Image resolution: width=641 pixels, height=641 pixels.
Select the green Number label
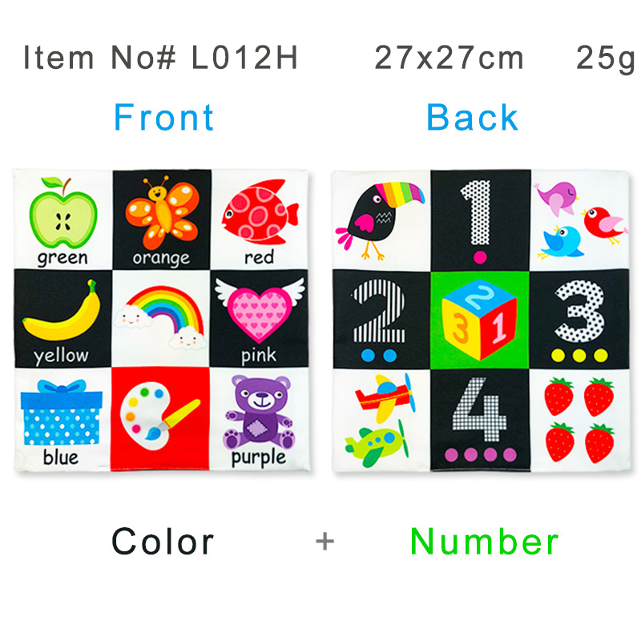485,542
